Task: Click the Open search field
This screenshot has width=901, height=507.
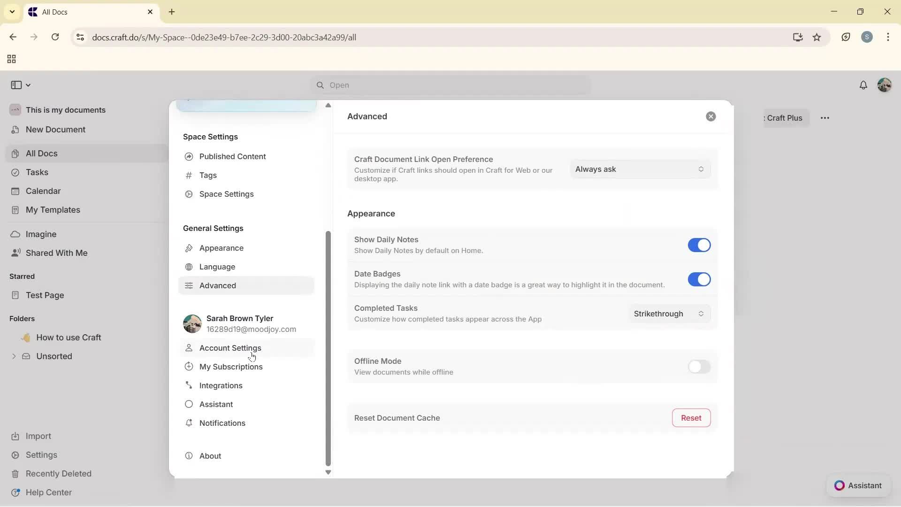Action: 450,85
